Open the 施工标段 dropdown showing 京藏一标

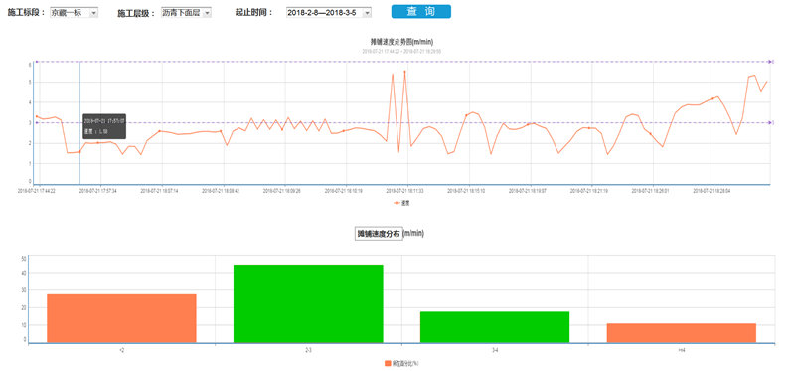coord(74,13)
